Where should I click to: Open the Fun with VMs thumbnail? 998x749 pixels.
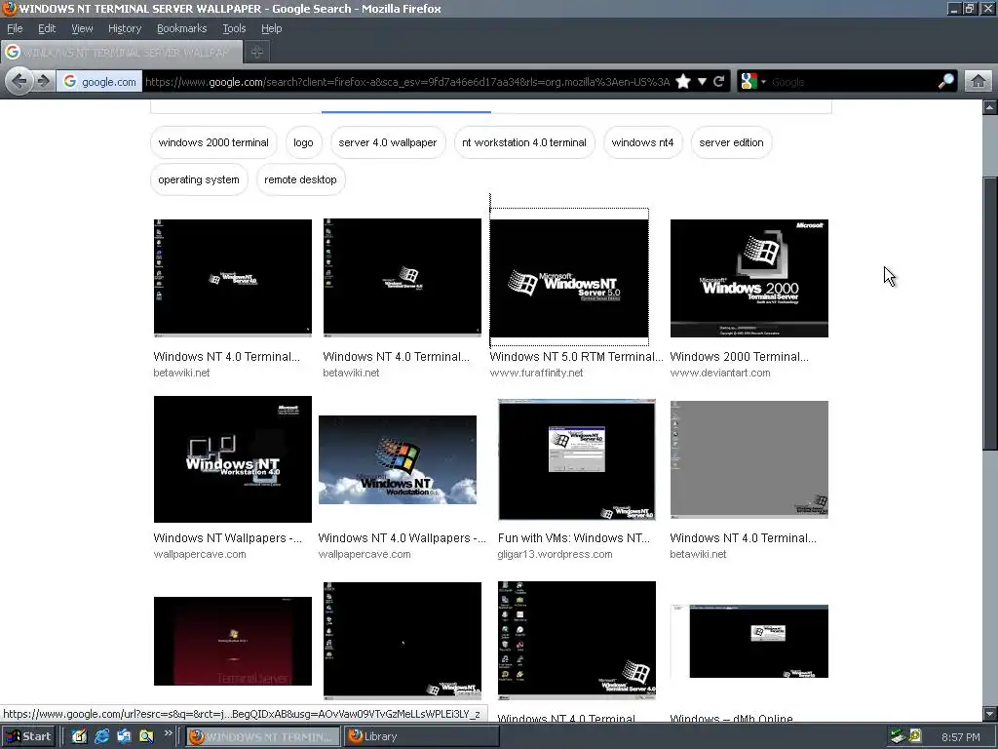tap(577, 459)
